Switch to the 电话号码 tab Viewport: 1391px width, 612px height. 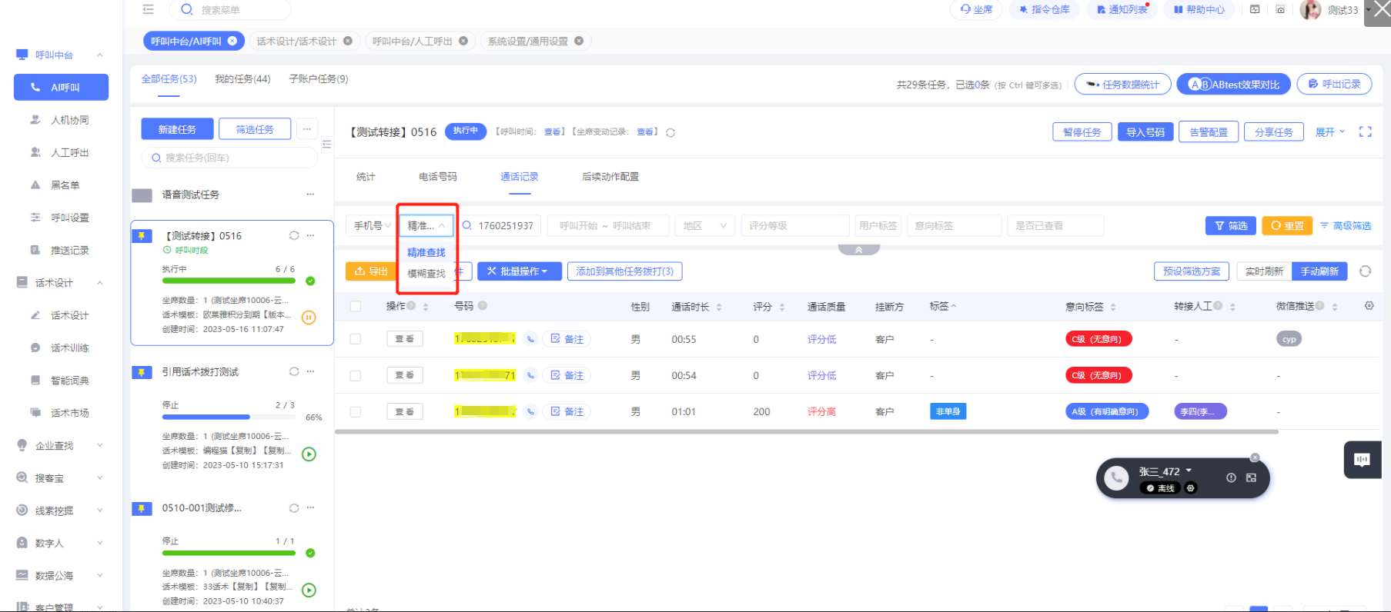(x=437, y=177)
